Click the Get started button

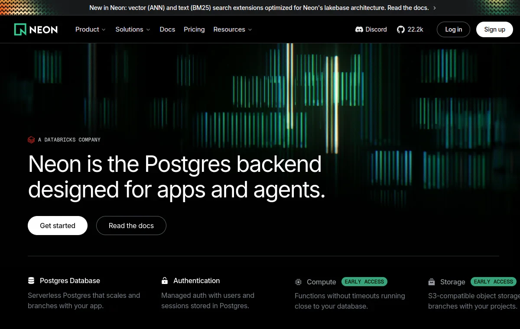58,226
